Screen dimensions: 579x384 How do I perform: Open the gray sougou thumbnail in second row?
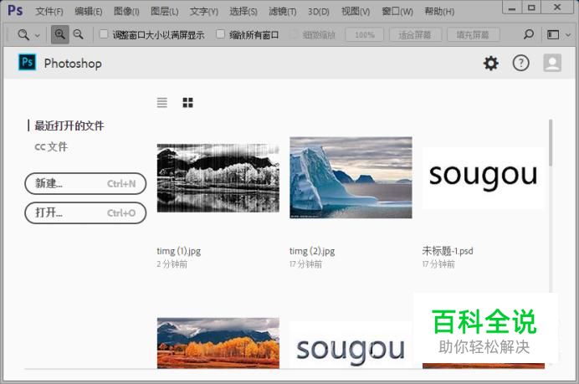pyautogui.click(x=350, y=345)
